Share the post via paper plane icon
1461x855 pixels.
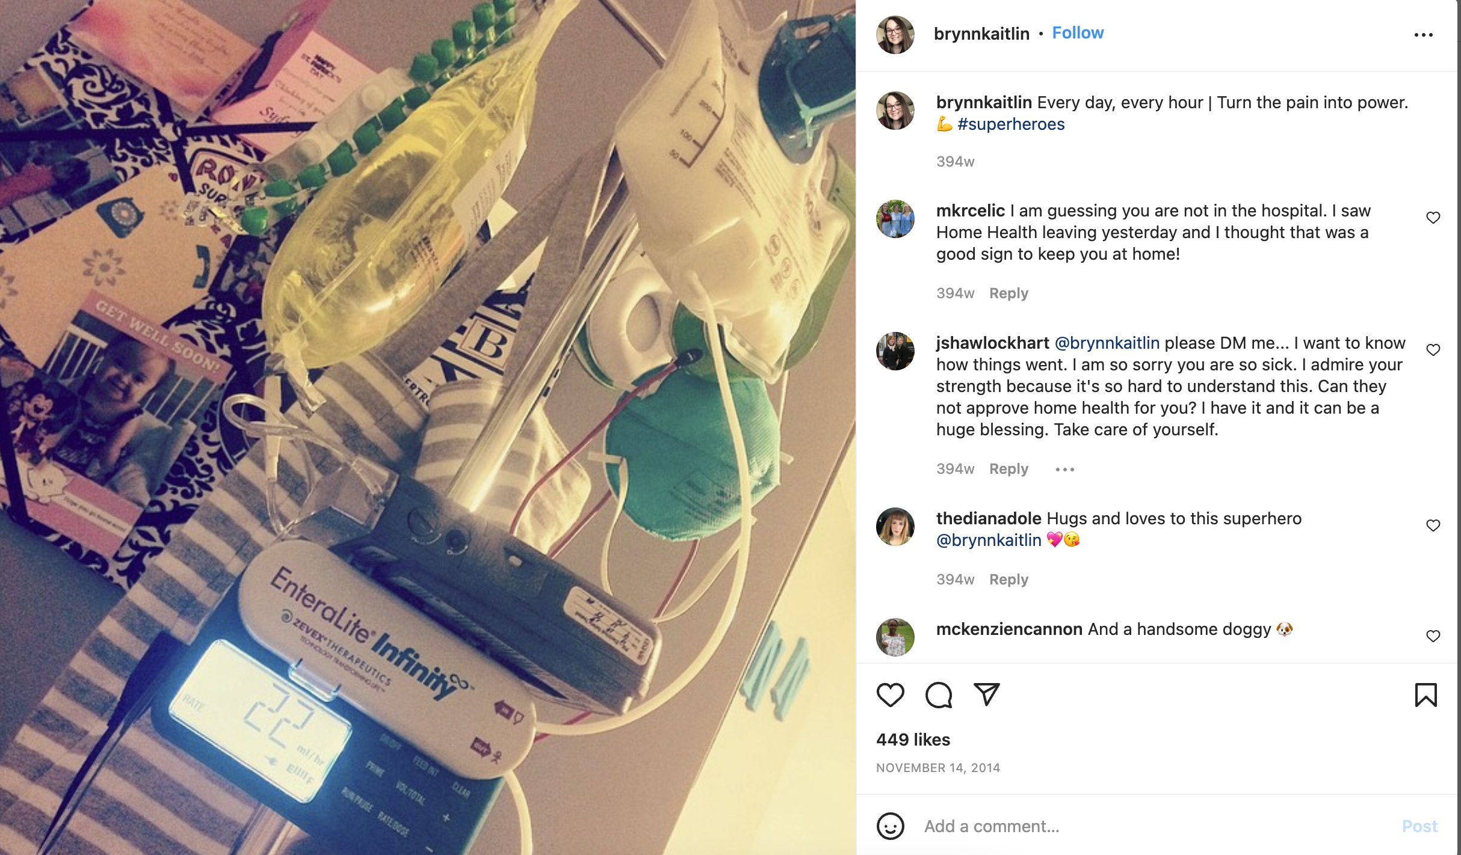click(x=987, y=694)
